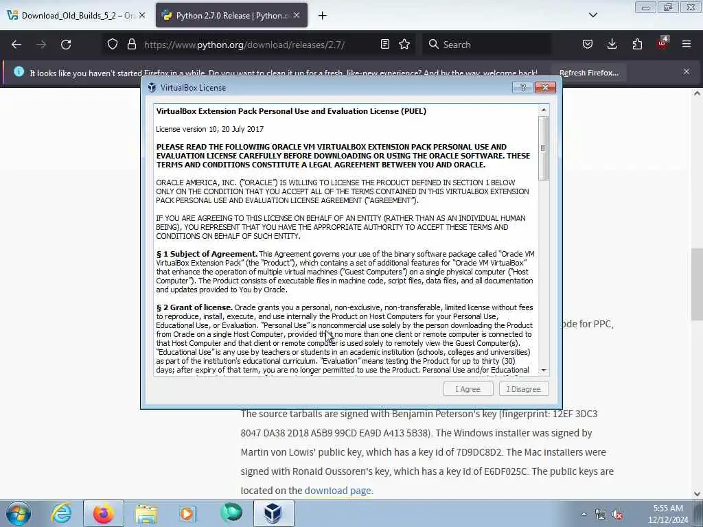Open the tracking protection shield icon
Viewport: 703px width, 527px height.
[113, 45]
